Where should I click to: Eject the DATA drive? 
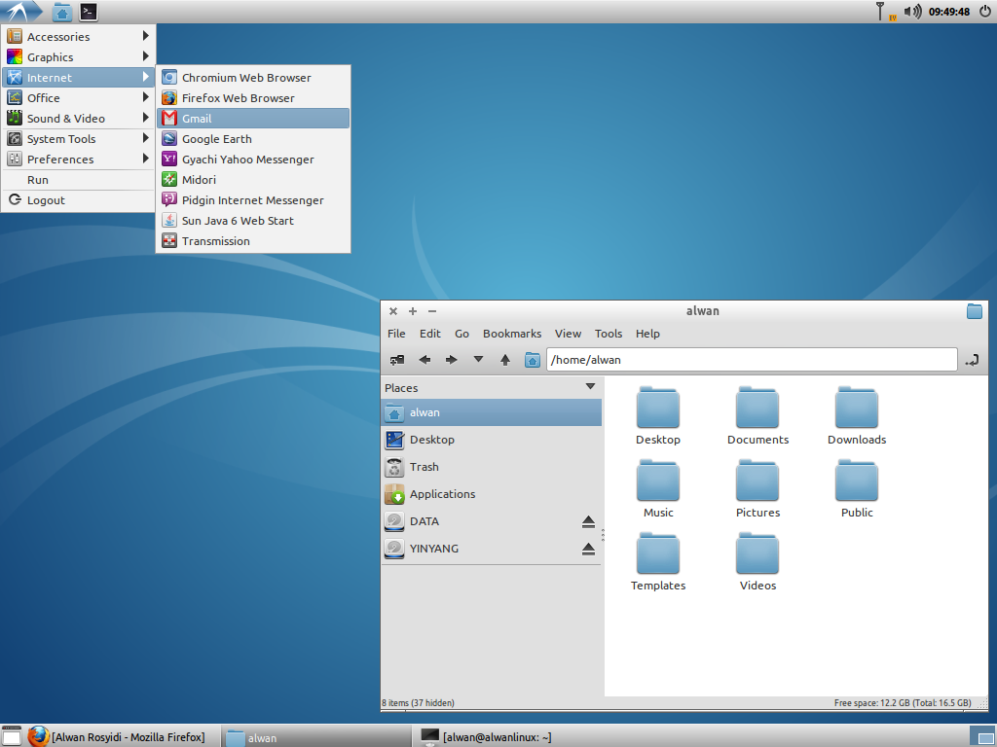(588, 521)
